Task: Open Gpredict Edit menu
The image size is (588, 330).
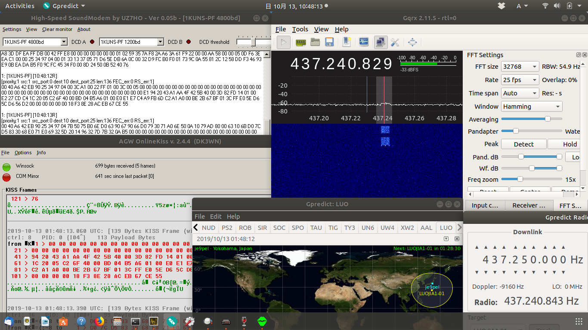Action: [216, 217]
